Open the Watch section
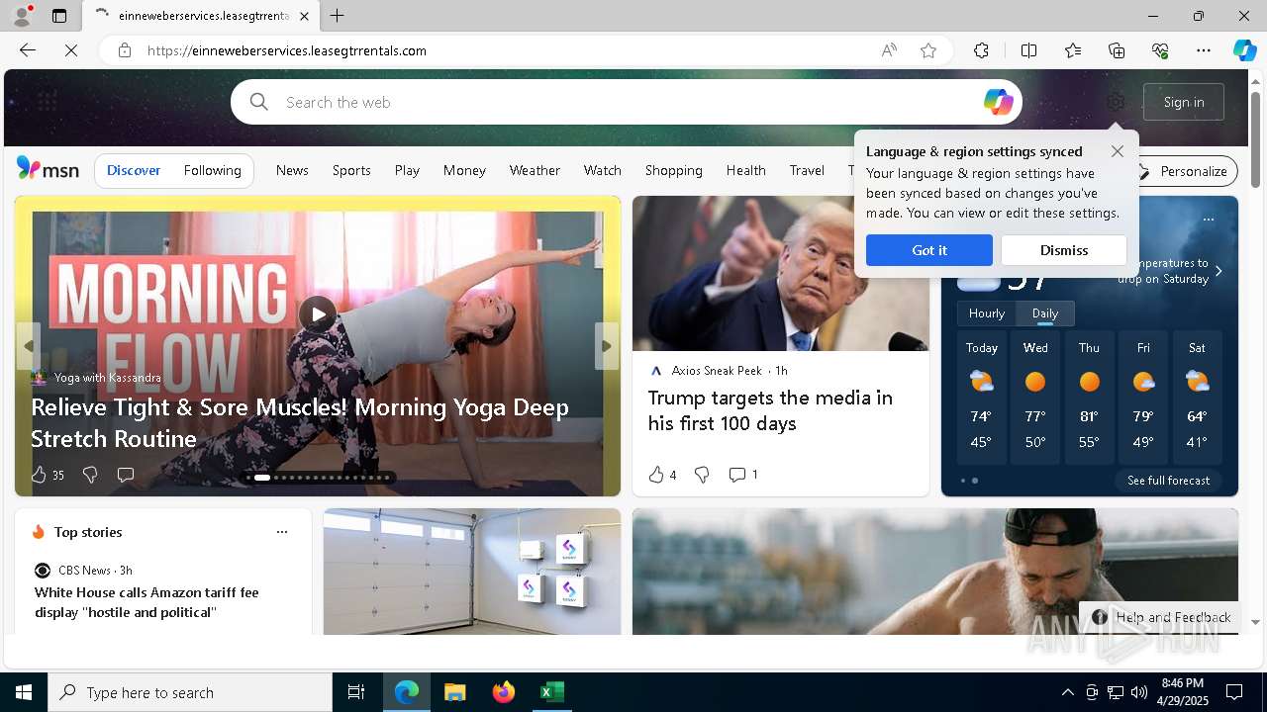 coord(602,170)
